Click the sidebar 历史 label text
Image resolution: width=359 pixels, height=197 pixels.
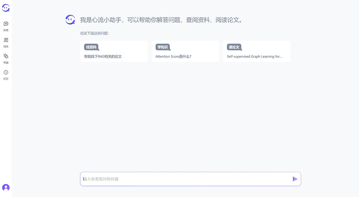pos(6,79)
